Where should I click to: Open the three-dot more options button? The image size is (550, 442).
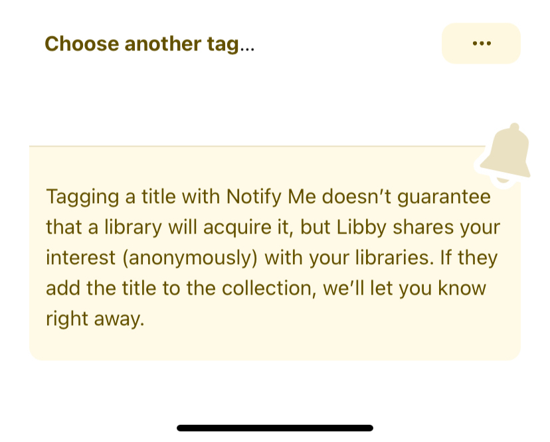click(481, 44)
